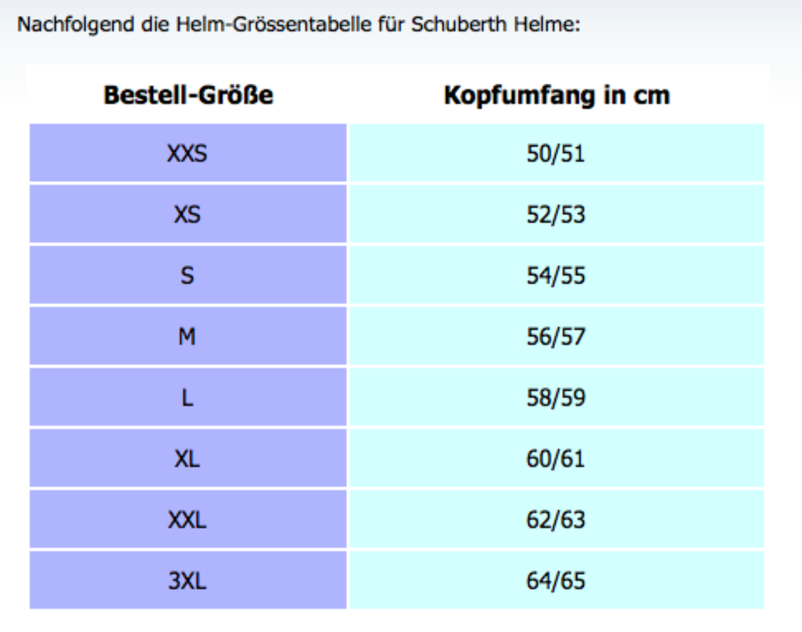
Task: Select the 3XL size cell
Action: [x=188, y=581]
